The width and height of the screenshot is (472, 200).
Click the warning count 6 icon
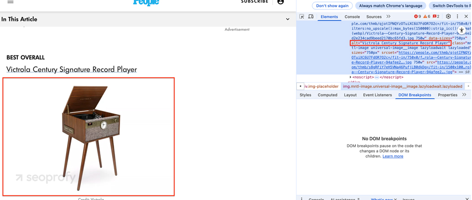[x=427, y=16]
